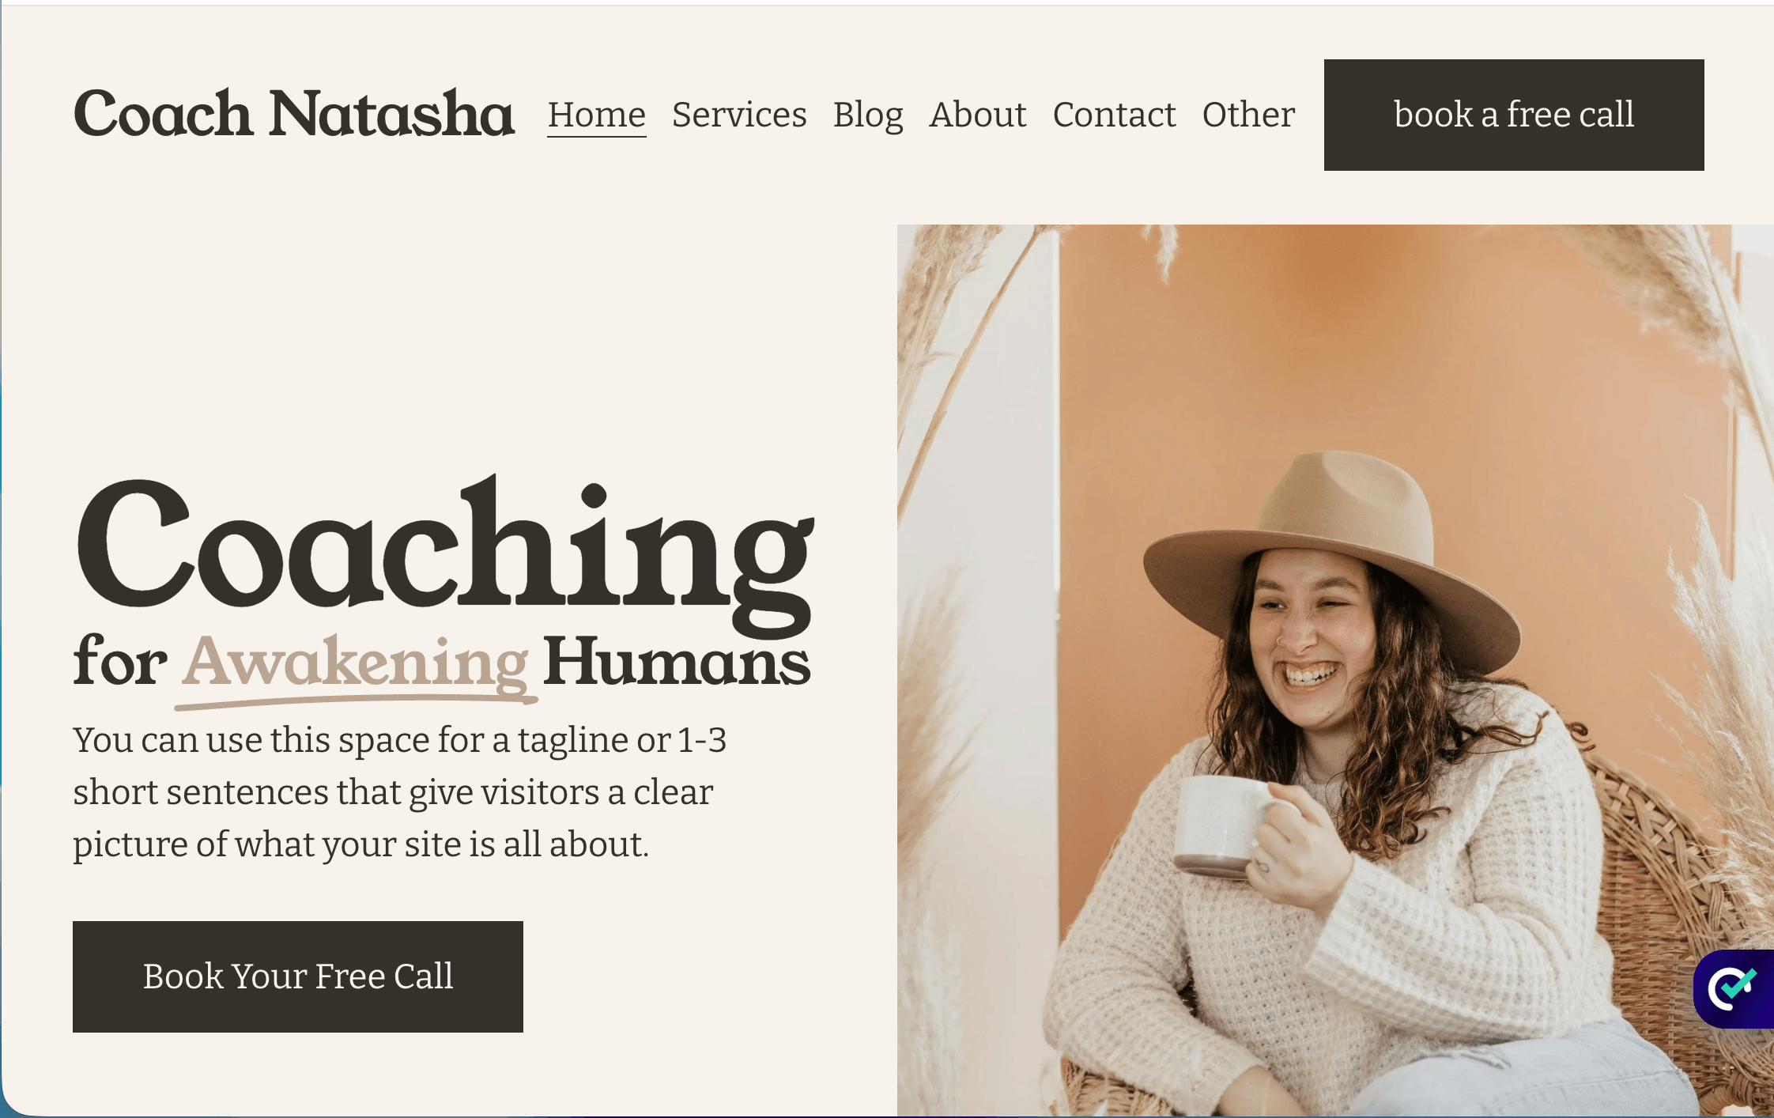Image resolution: width=1774 pixels, height=1118 pixels.
Task: Expand the Other menu item
Action: pos(1249,115)
